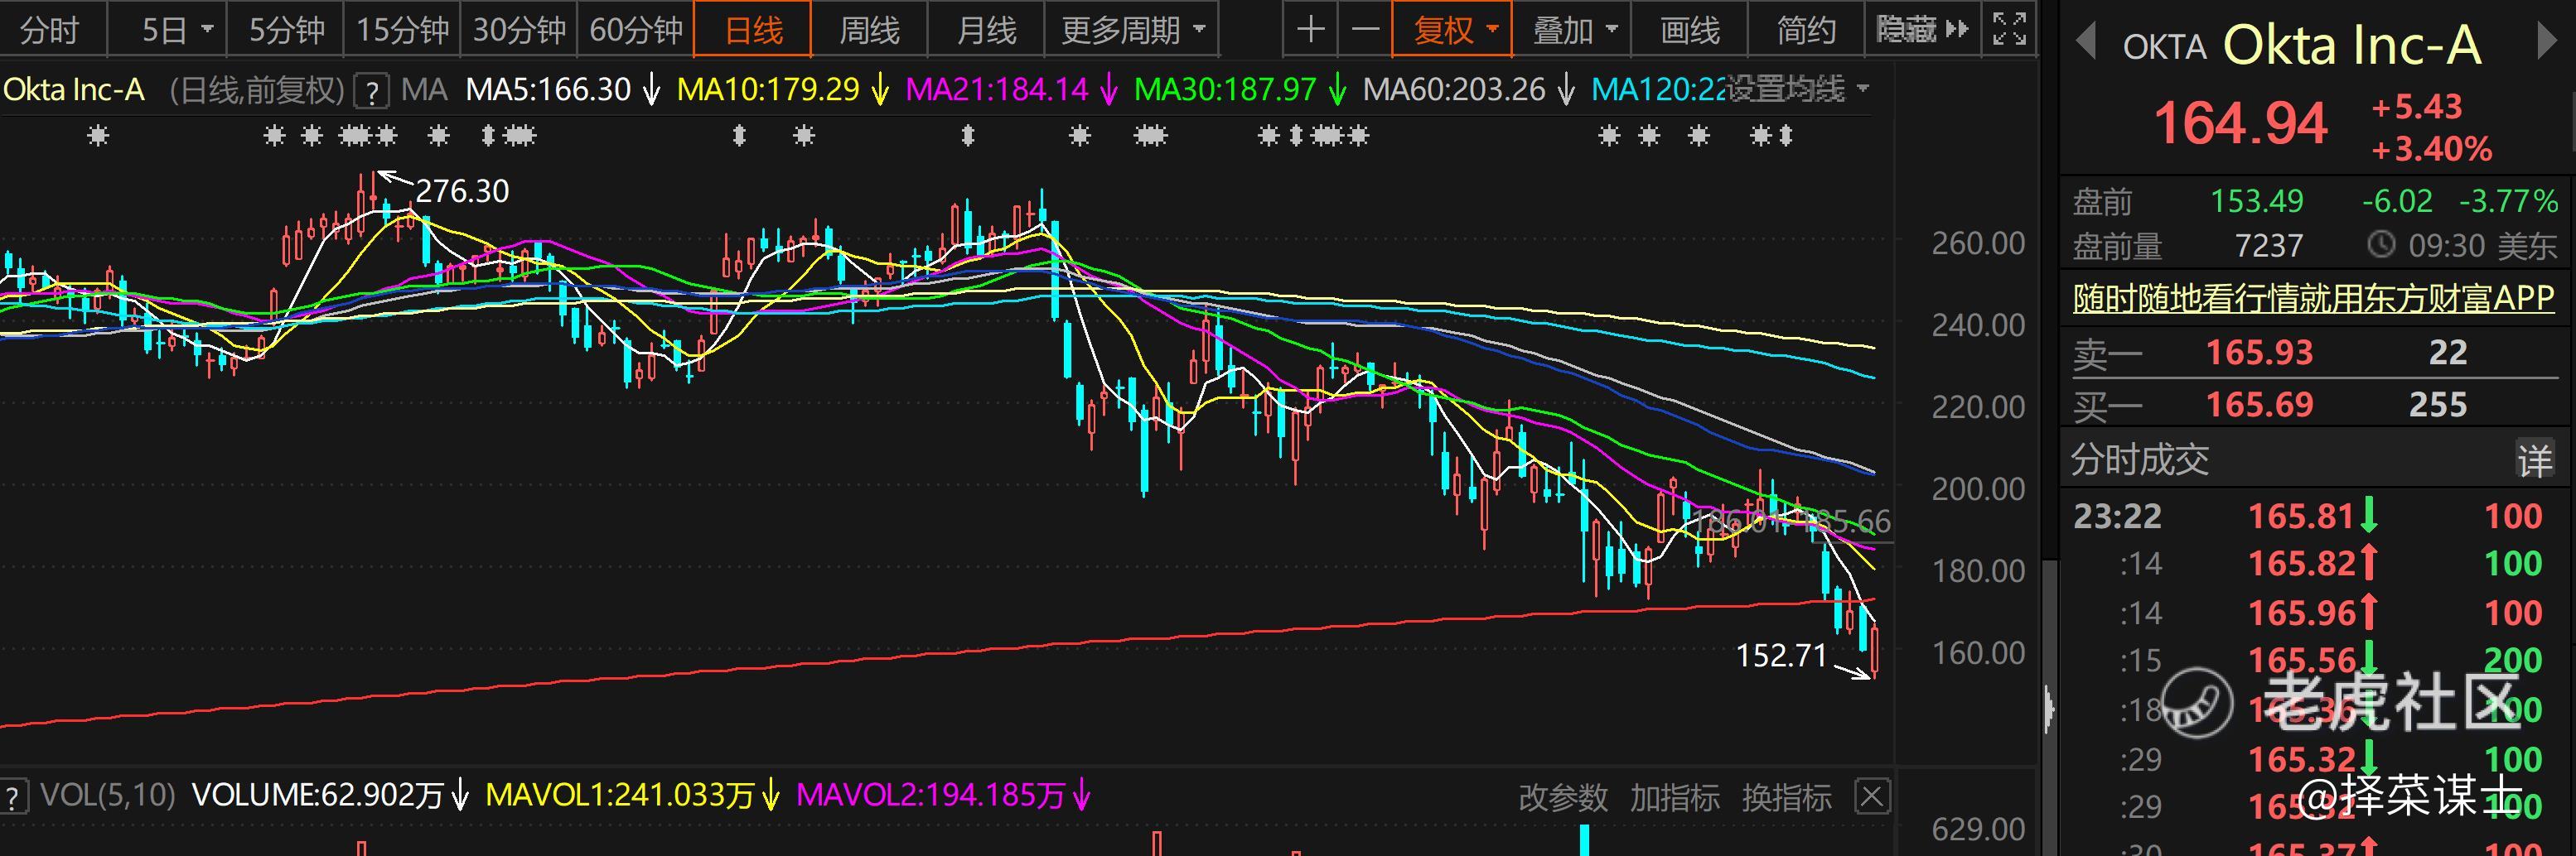Zoom in chart with plus icon
This screenshot has width=2576, height=856.
1310,30
